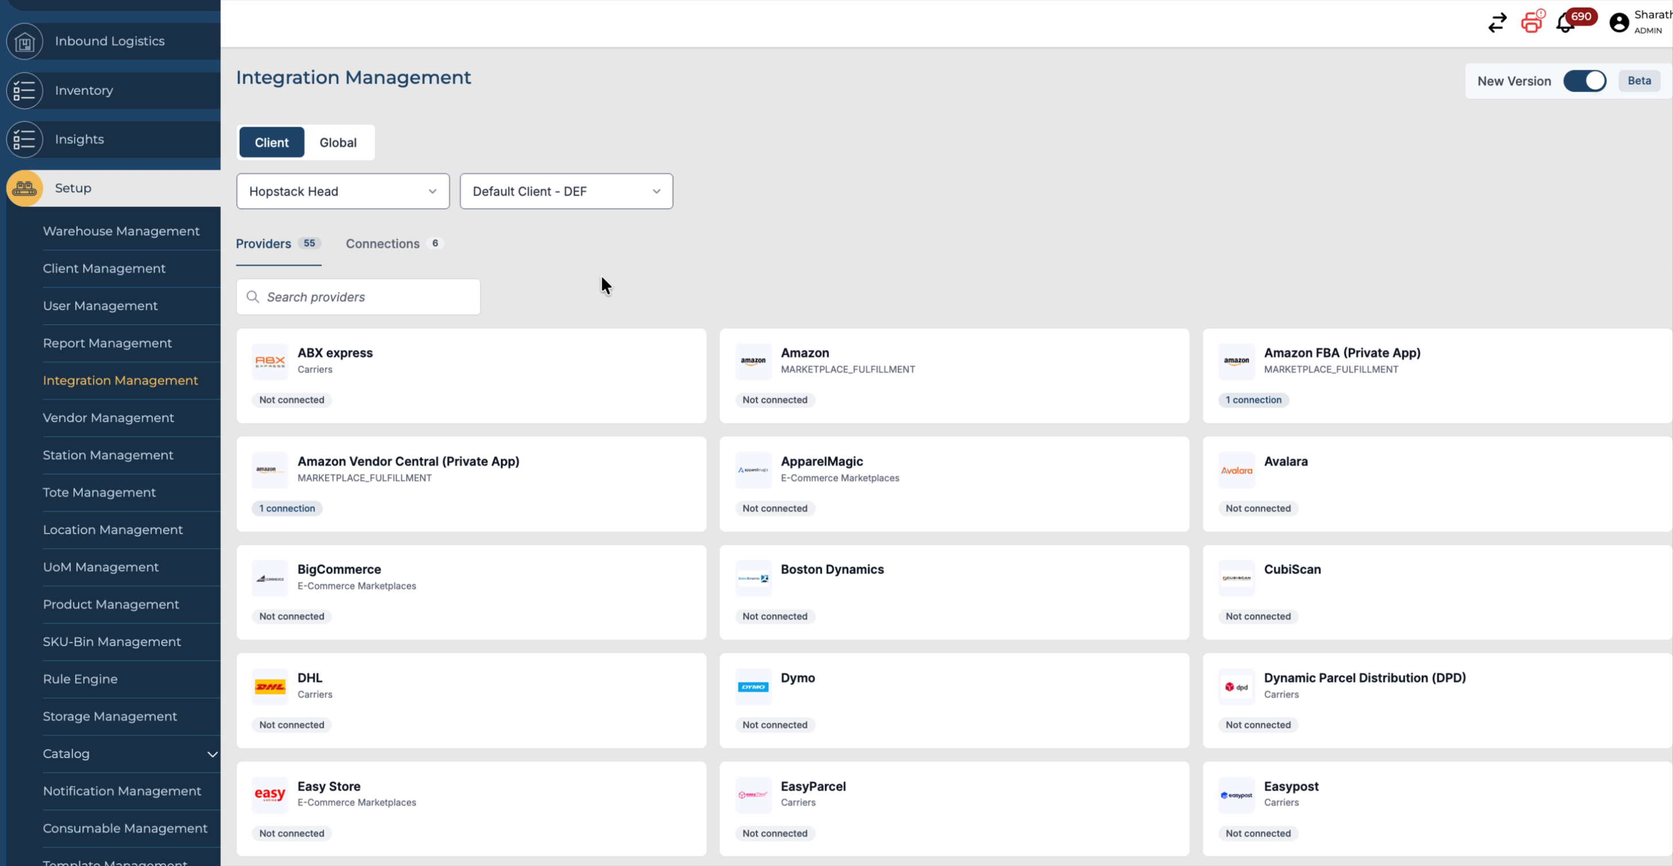Click the CubiScan logo
Viewport: 1673px width, 866px height.
click(x=1236, y=578)
